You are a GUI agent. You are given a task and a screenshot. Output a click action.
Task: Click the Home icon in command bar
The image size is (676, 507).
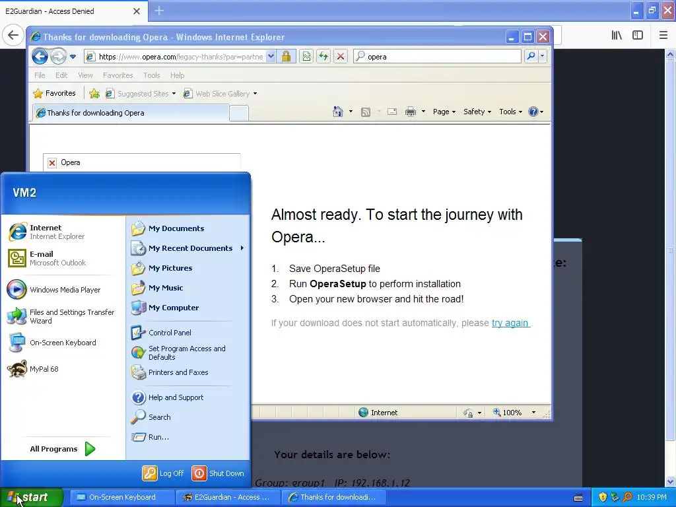coord(338,112)
